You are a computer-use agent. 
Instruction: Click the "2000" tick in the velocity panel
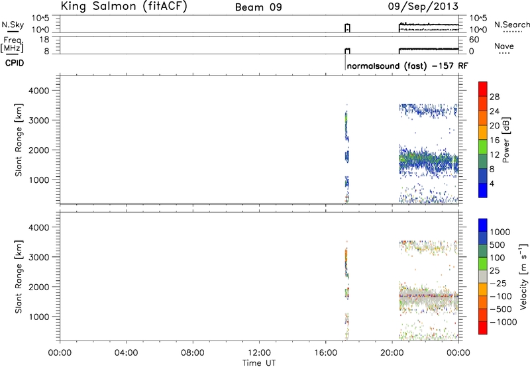[38, 287]
